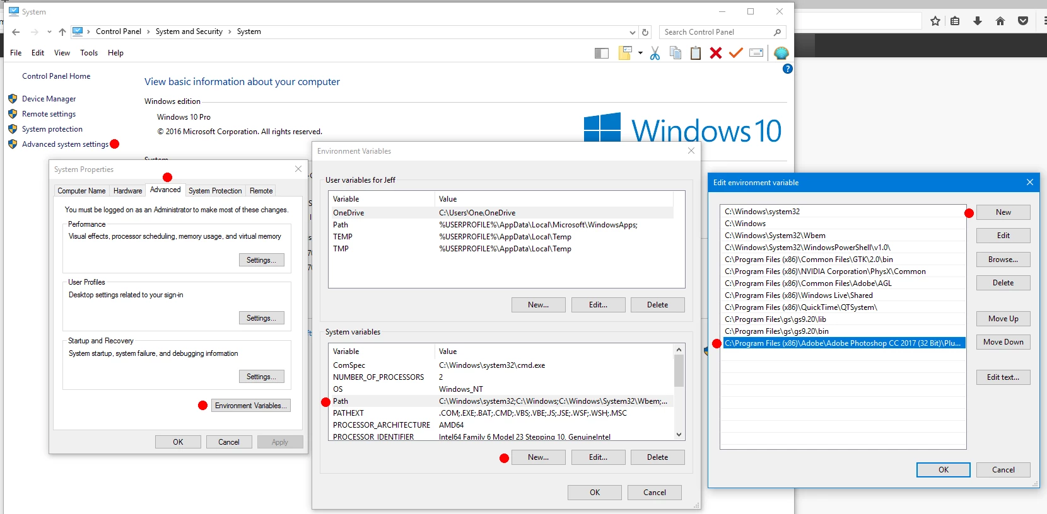Open the recent locations dropdown arrow
This screenshot has height=514, width=1047.
coord(49,31)
